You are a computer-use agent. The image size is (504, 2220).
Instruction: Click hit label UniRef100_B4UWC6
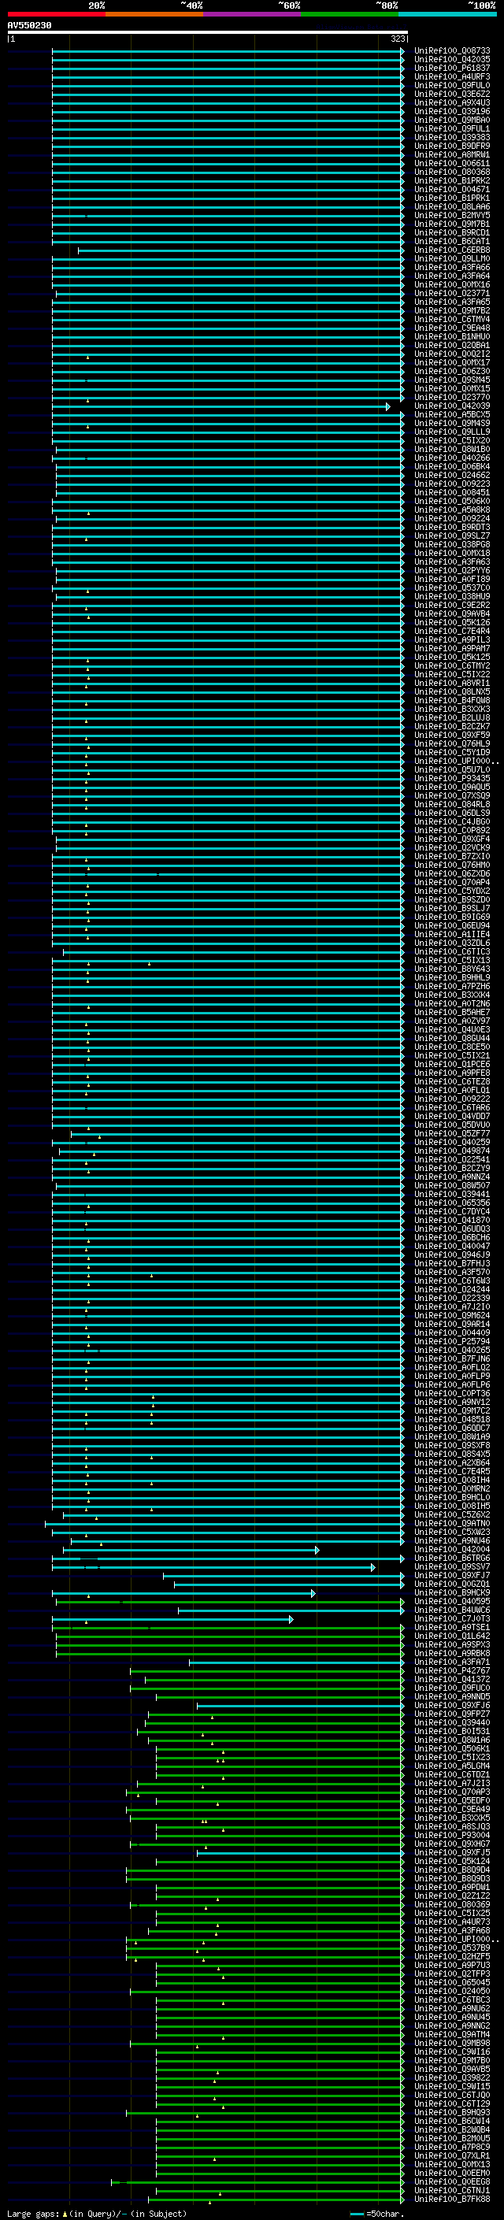coord(452,1610)
